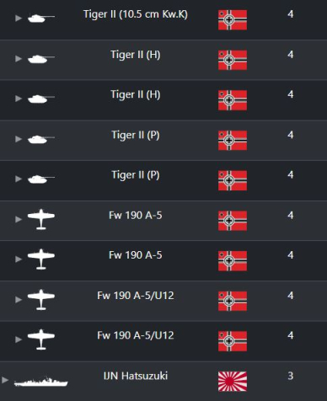Click the ship silhouette icon for IJN Hatsuzuki
This screenshot has width=327, height=401.
pos(41,382)
